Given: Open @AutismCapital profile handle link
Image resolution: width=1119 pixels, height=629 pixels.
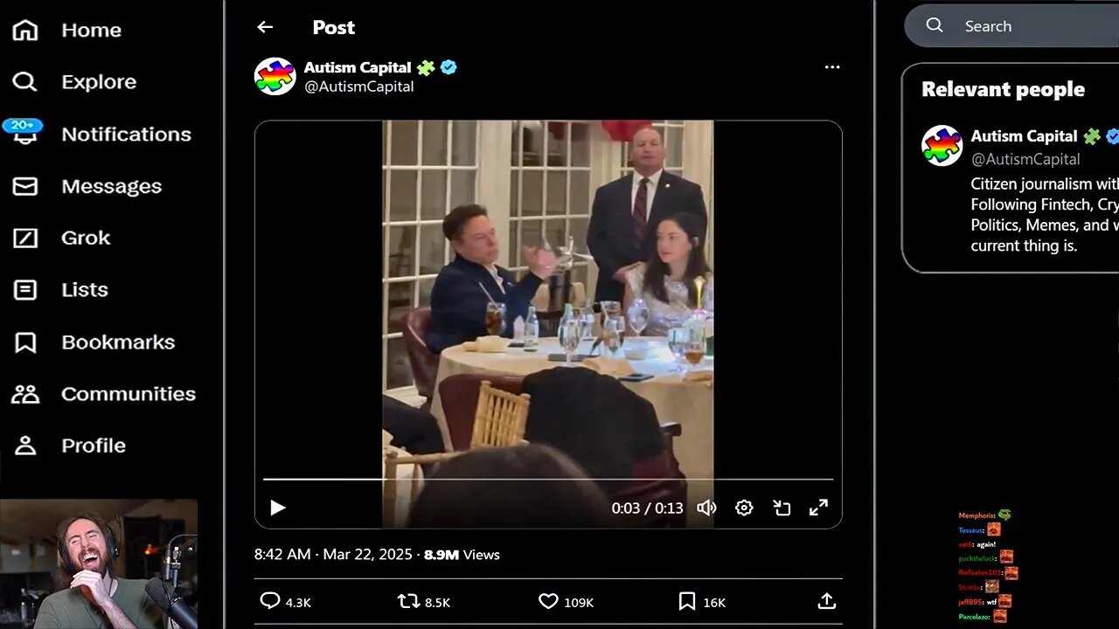Looking at the screenshot, I should [358, 86].
